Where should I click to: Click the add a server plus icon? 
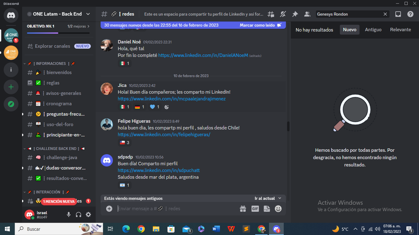tap(11, 87)
